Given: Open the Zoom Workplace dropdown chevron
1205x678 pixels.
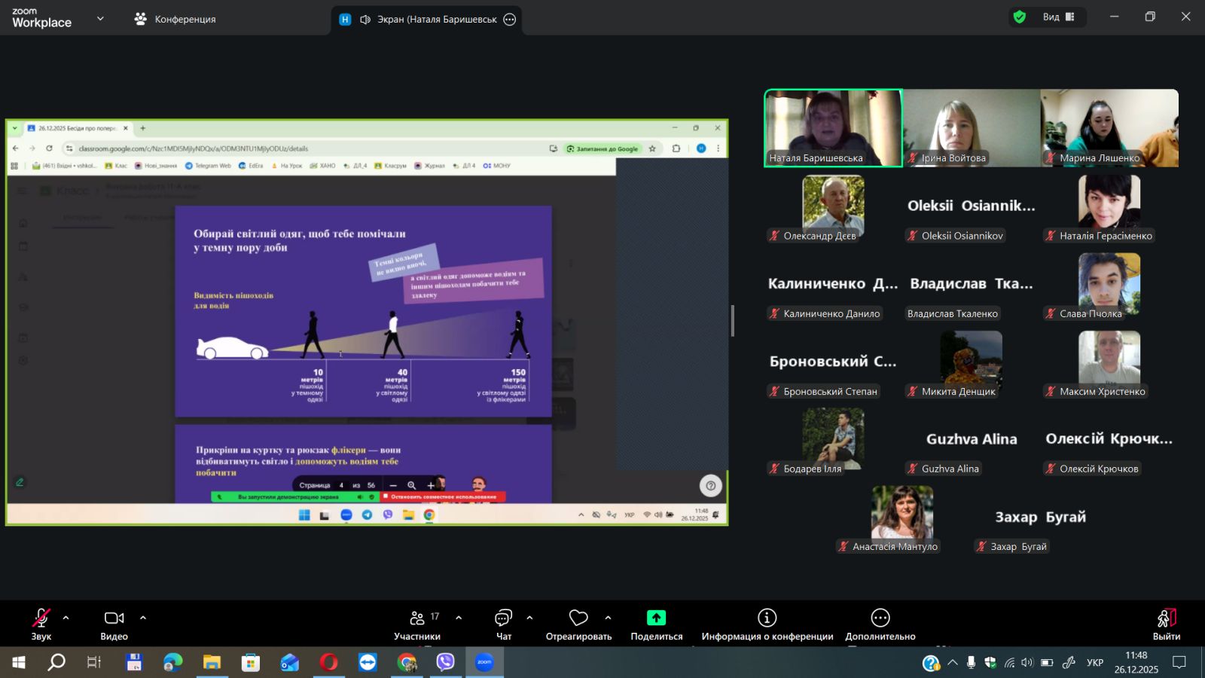Looking at the screenshot, I should click(100, 19).
